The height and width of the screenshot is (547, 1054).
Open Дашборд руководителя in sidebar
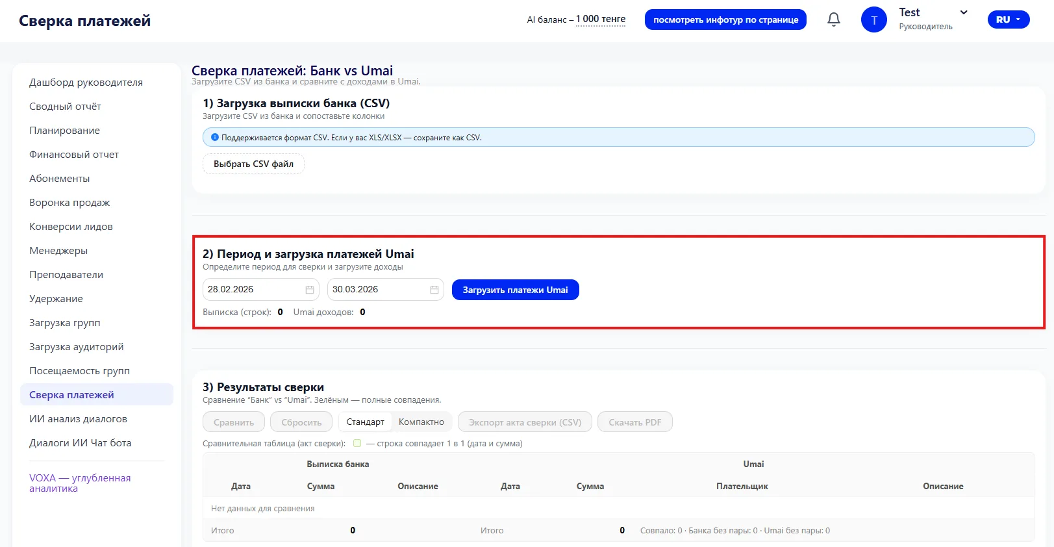coord(86,83)
